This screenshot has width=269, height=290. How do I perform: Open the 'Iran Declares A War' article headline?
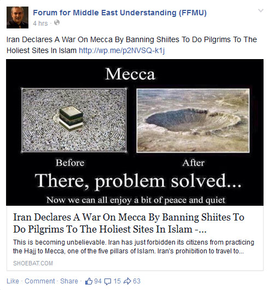point(128,223)
